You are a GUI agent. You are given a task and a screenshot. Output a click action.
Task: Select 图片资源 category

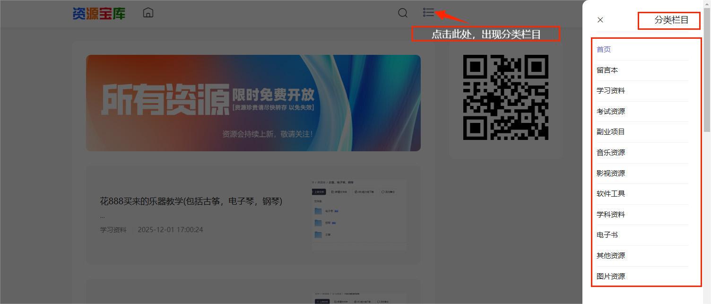click(610, 277)
